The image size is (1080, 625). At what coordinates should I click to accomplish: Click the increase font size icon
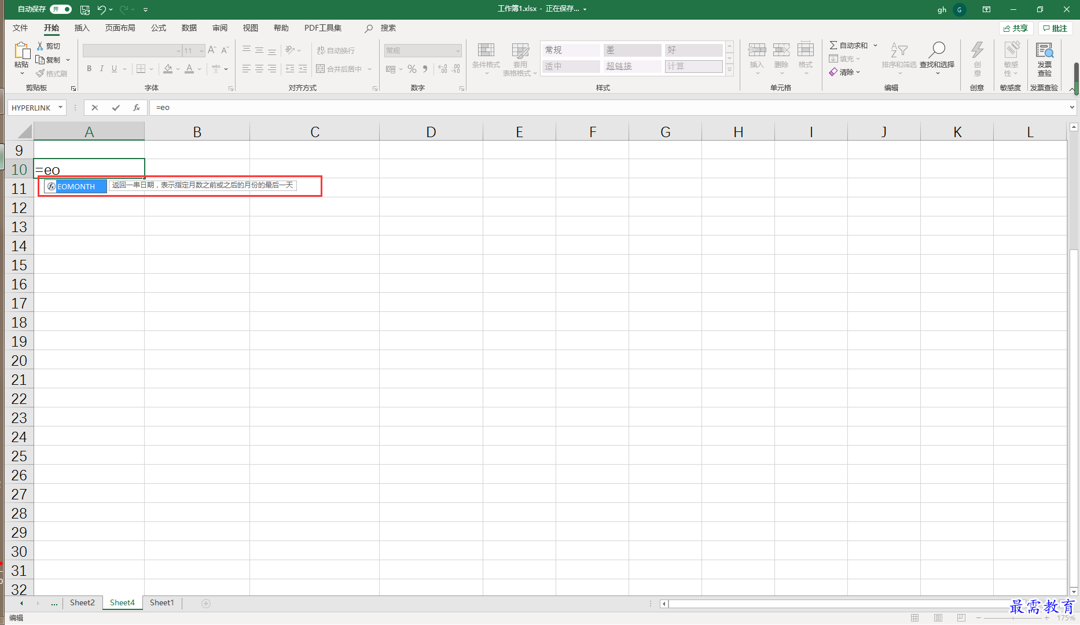(212, 50)
